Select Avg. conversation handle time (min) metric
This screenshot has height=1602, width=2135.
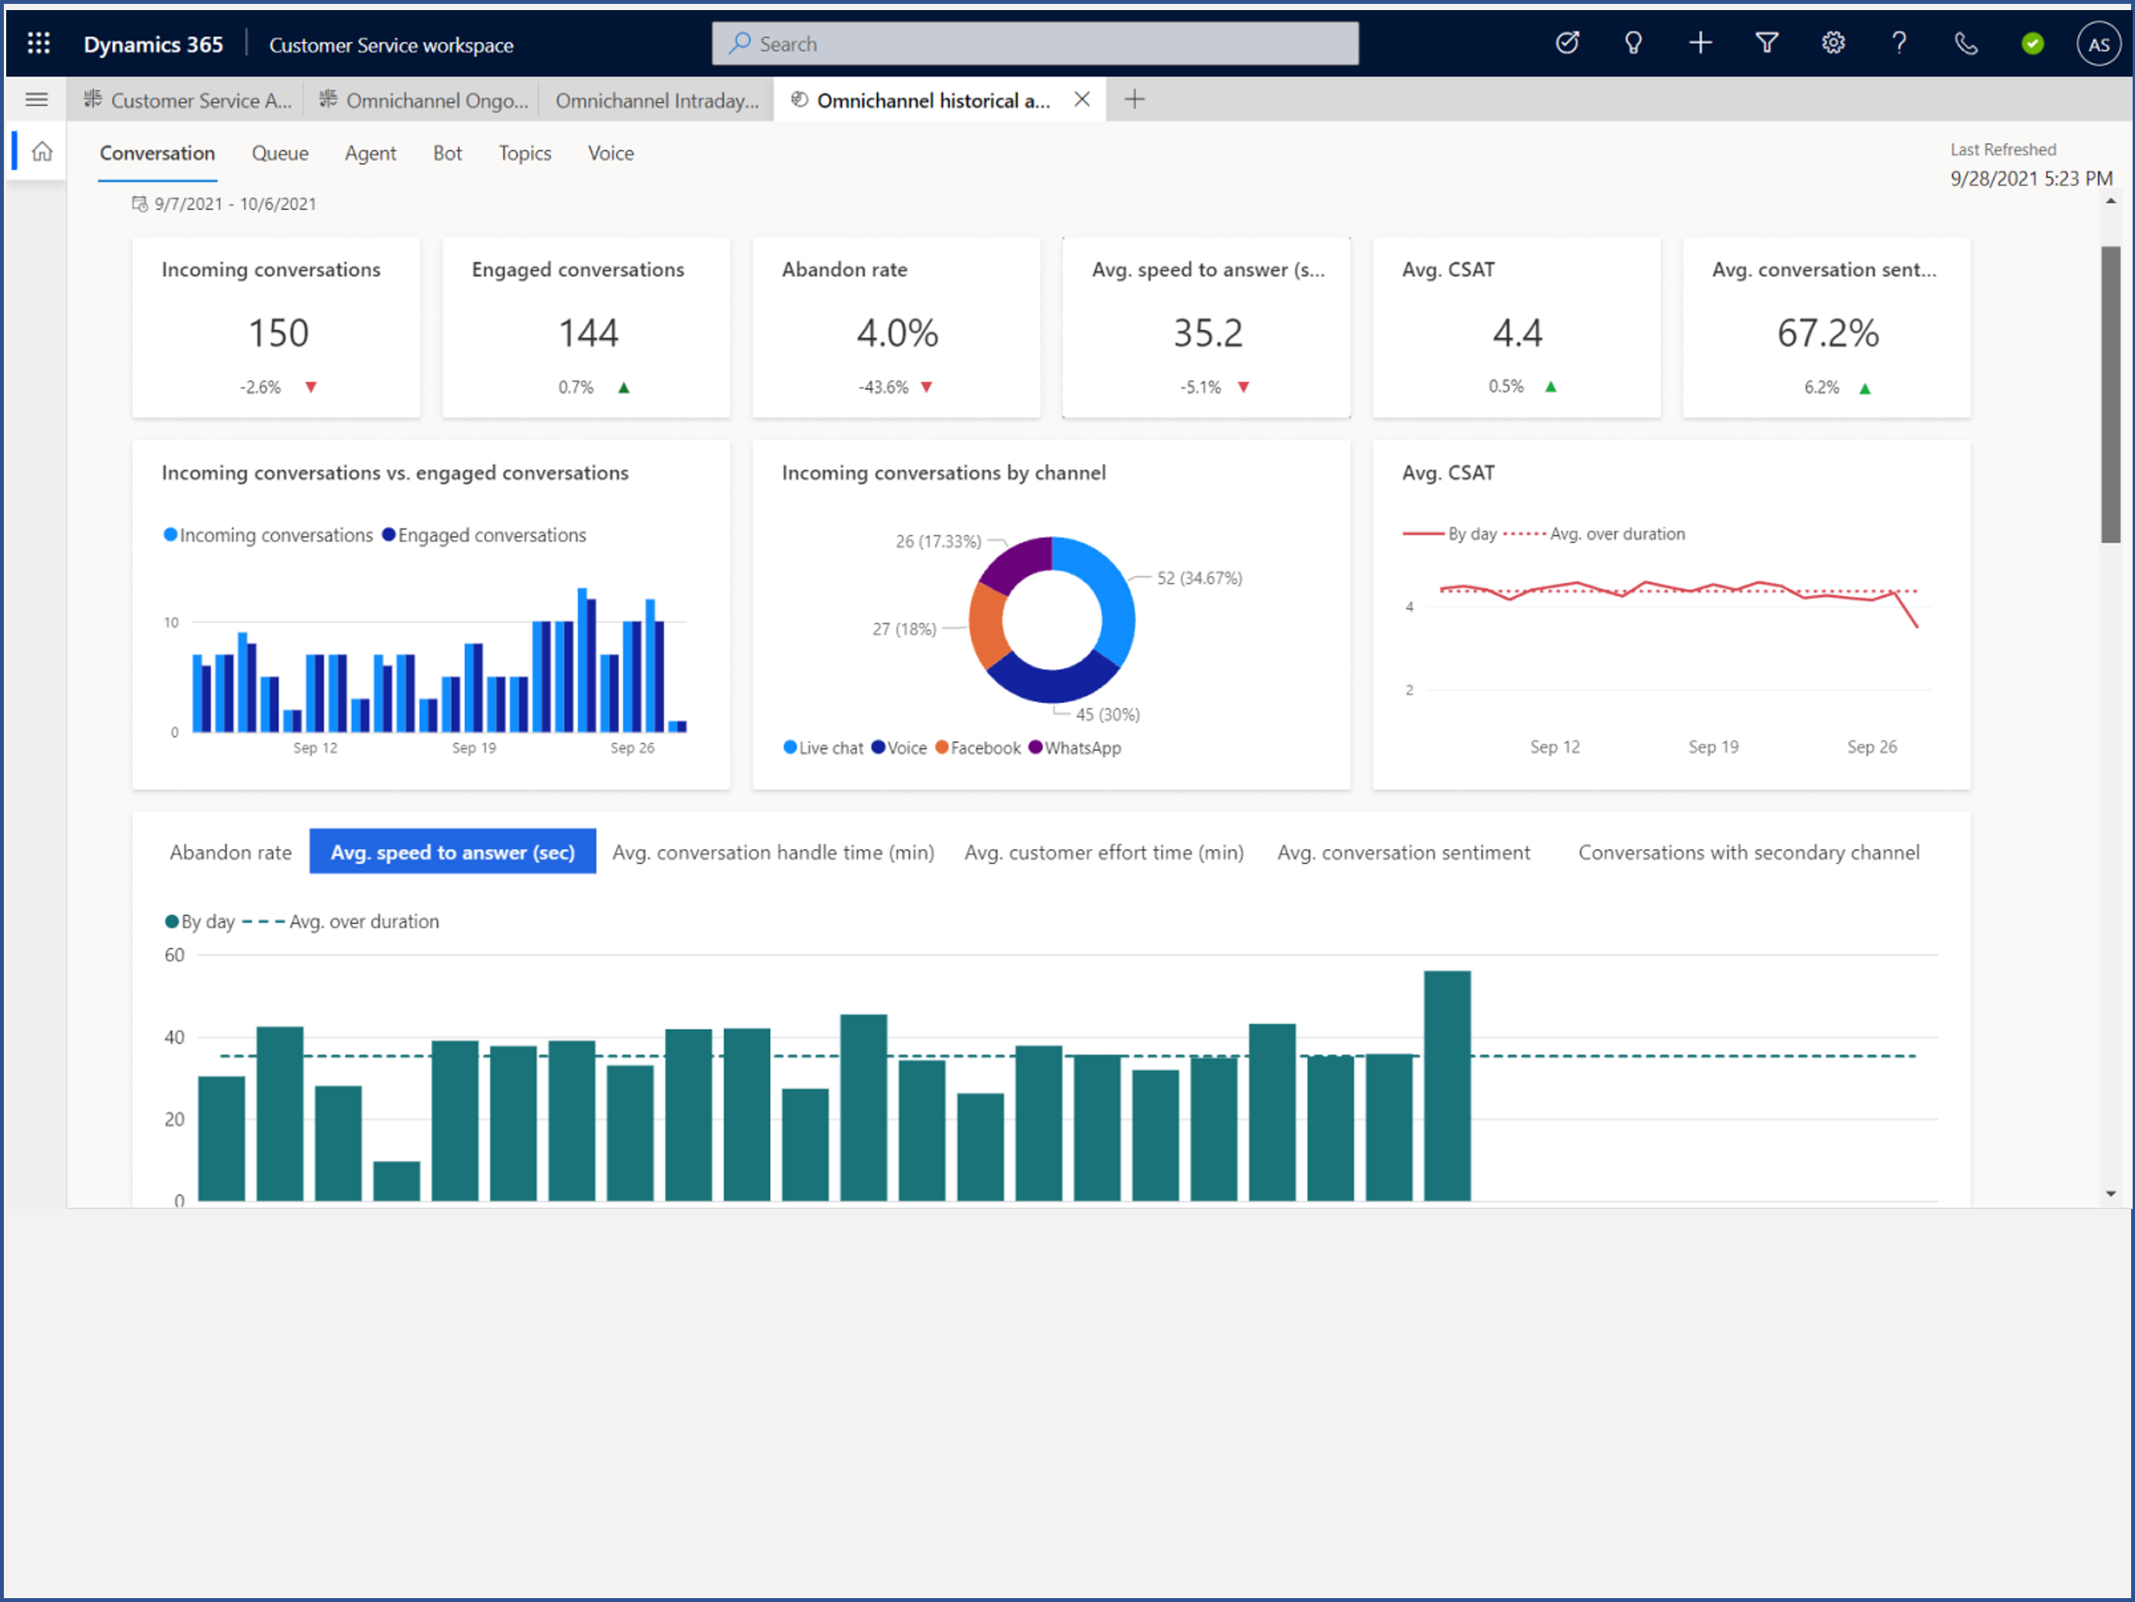(x=773, y=852)
